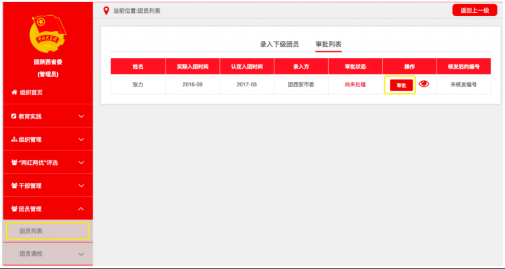
Task: Select the 审批列表 tab
Action: coord(329,44)
